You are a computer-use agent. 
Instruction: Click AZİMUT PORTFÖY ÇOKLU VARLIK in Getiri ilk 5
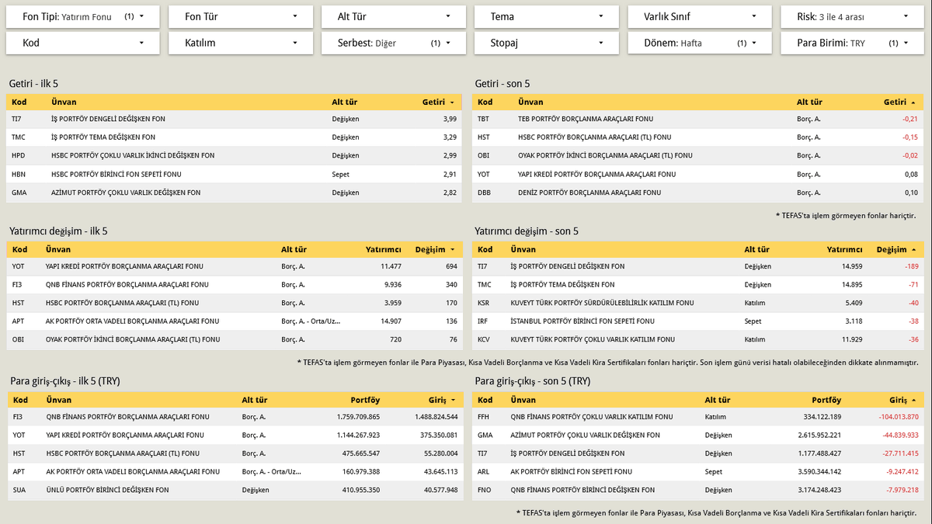pyautogui.click(x=126, y=193)
